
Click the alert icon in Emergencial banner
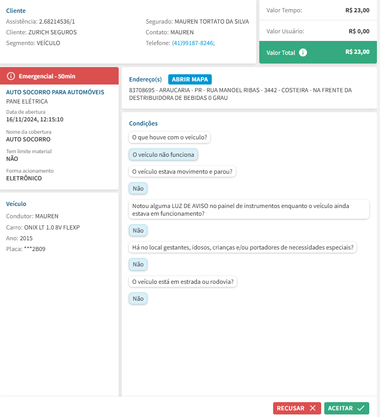(11, 76)
